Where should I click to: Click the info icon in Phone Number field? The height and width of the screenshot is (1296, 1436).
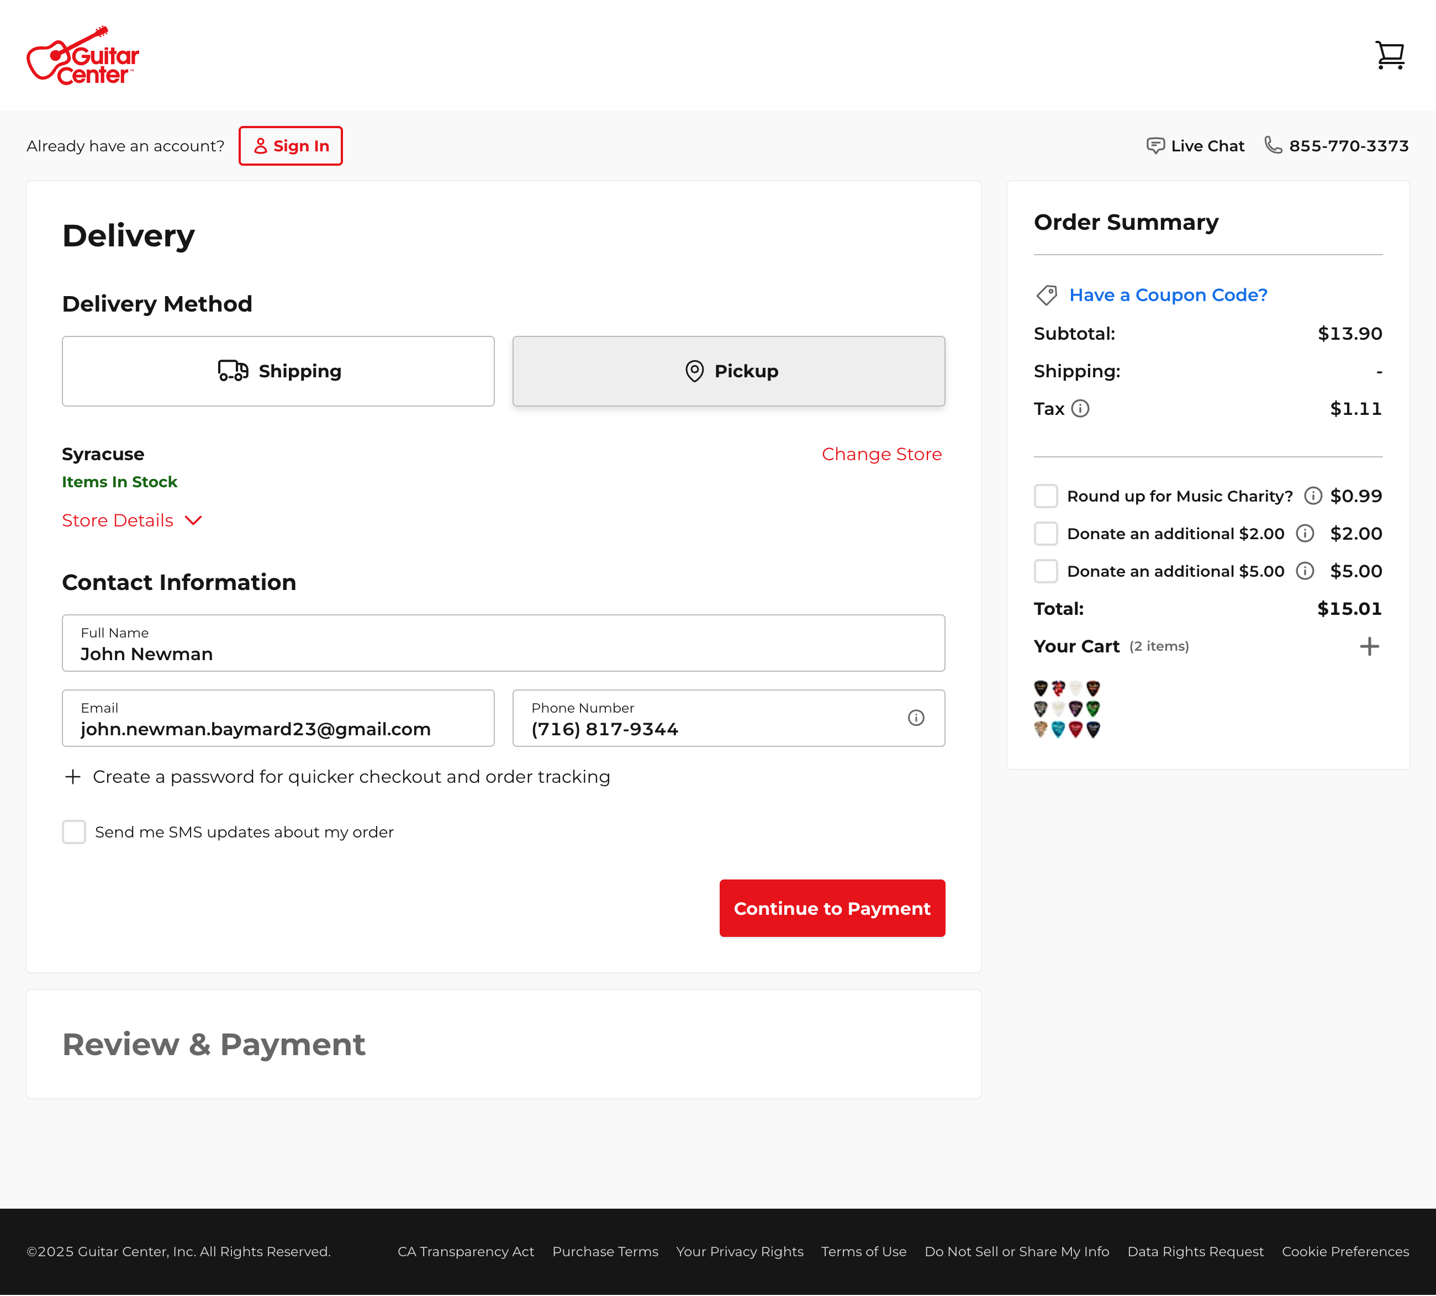point(916,718)
